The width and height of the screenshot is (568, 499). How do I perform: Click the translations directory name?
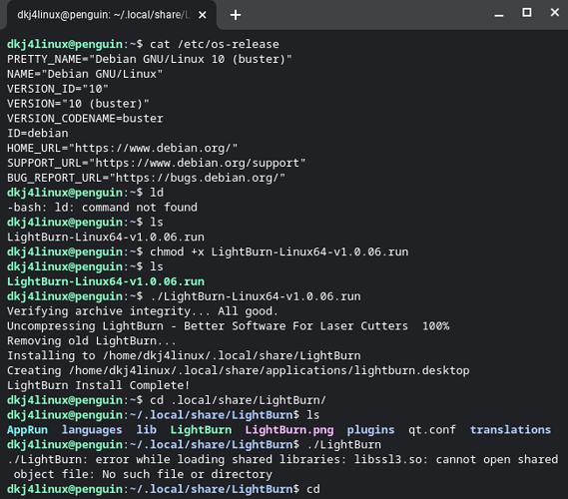click(x=510, y=430)
